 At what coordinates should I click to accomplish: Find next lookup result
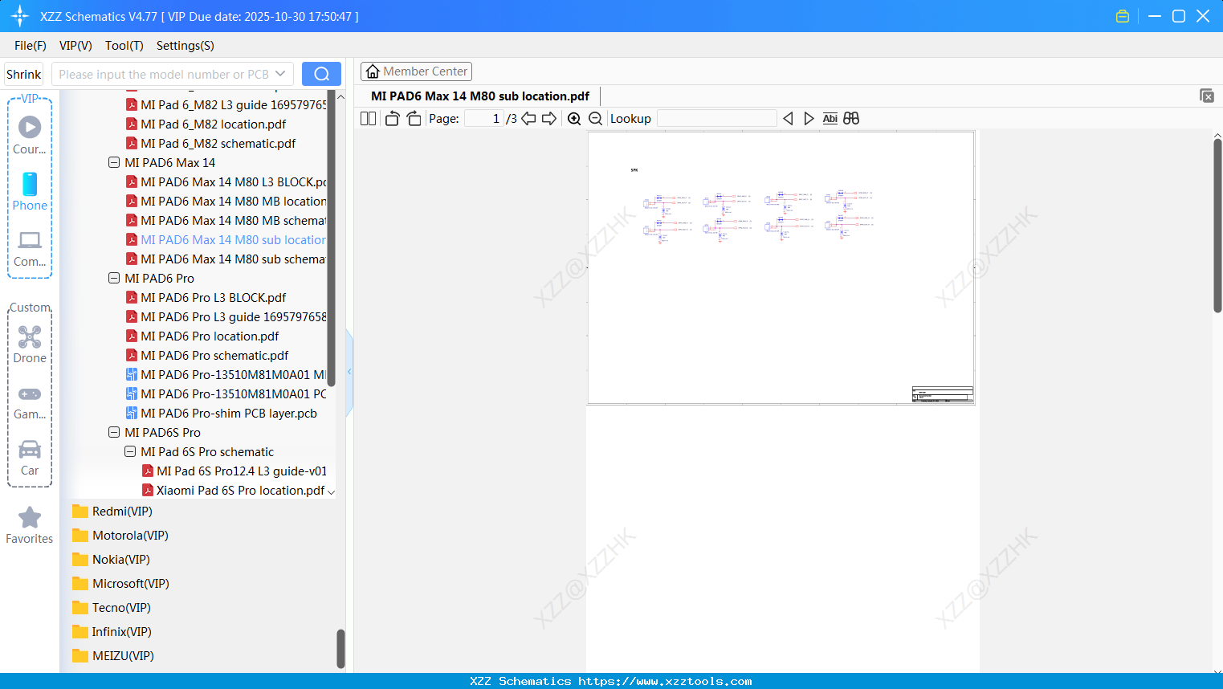(809, 119)
